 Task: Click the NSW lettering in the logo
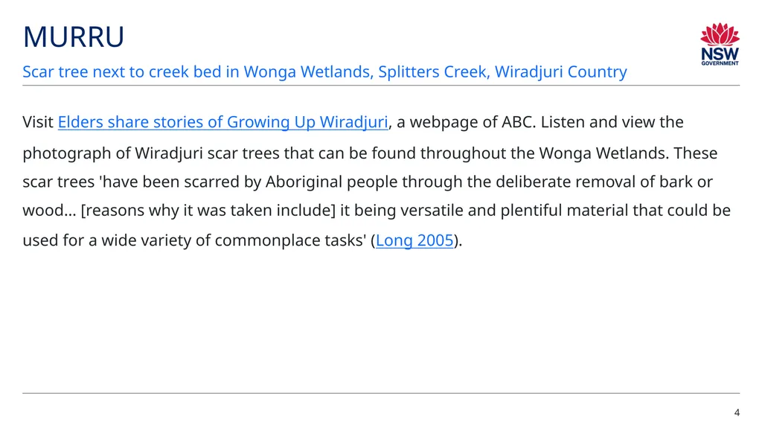(720, 54)
